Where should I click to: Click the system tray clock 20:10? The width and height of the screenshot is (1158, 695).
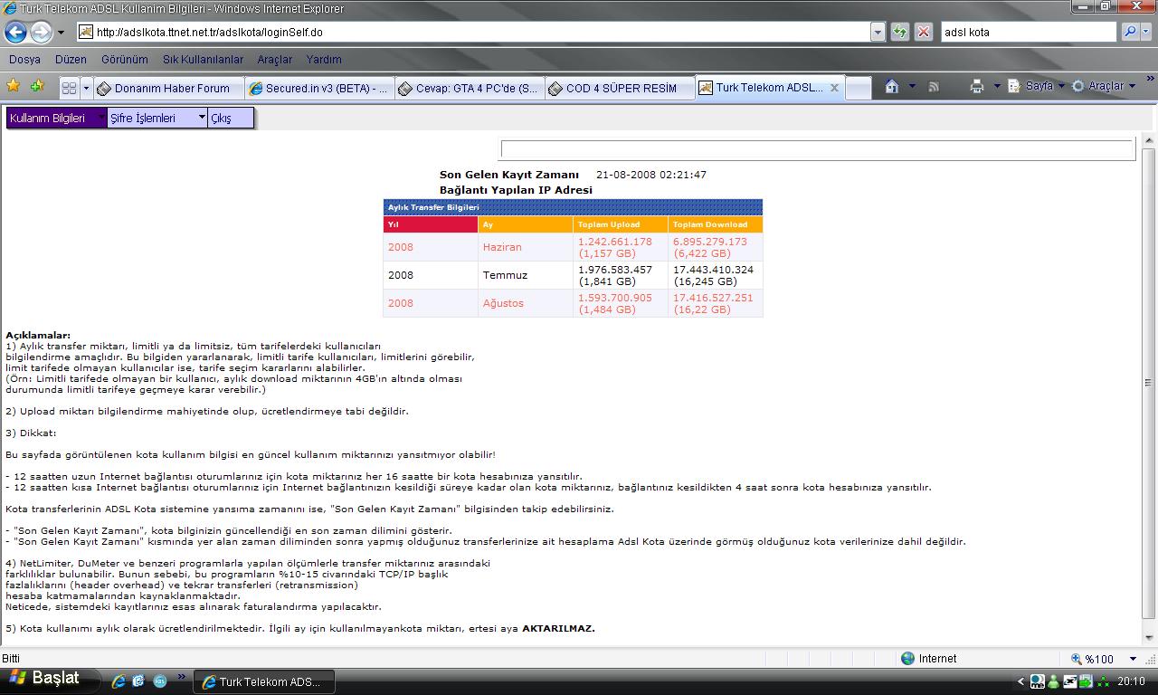(1131, 681)
